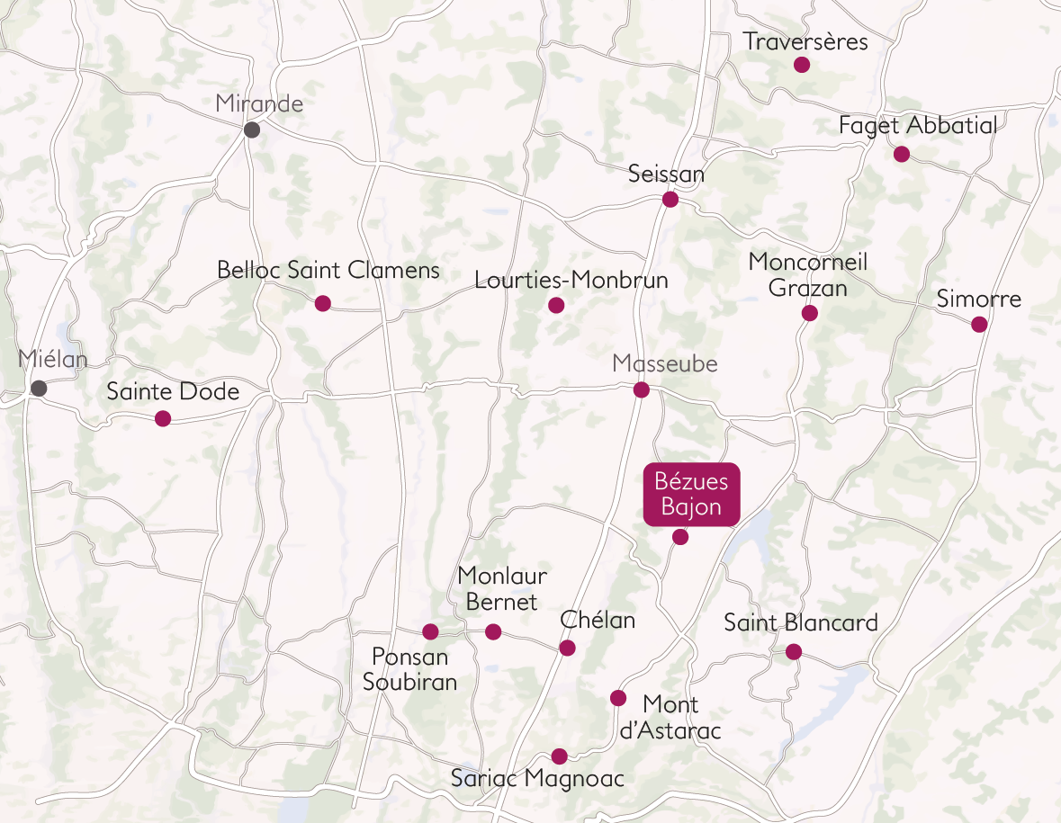Image resolution: width=1061 pixels, height=823 pixels.
Task: Open the highlighted Bézues Bajon label
Action: coord(691,495)
